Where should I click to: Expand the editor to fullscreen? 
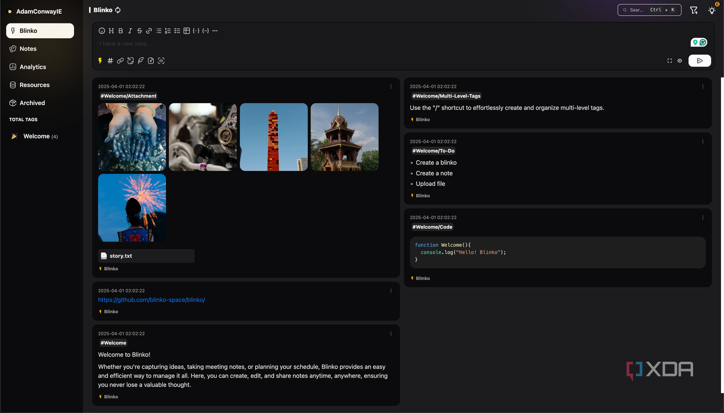[x=670, y=61]
